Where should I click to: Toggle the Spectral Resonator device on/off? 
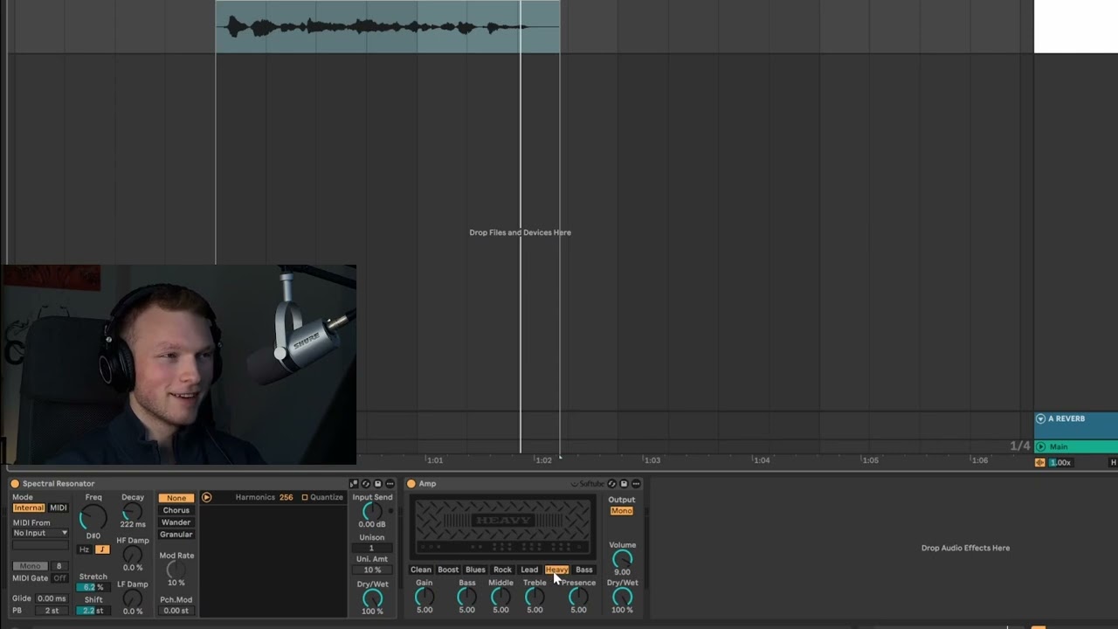[14, 483]
